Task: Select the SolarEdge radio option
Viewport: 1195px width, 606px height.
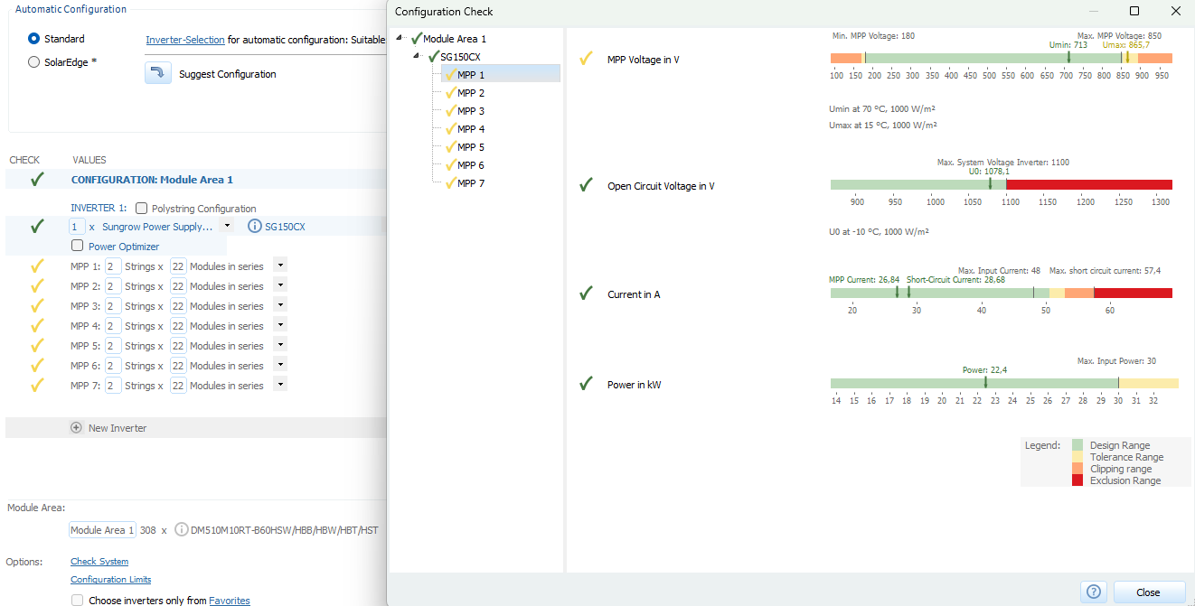Action: point(34,62)
